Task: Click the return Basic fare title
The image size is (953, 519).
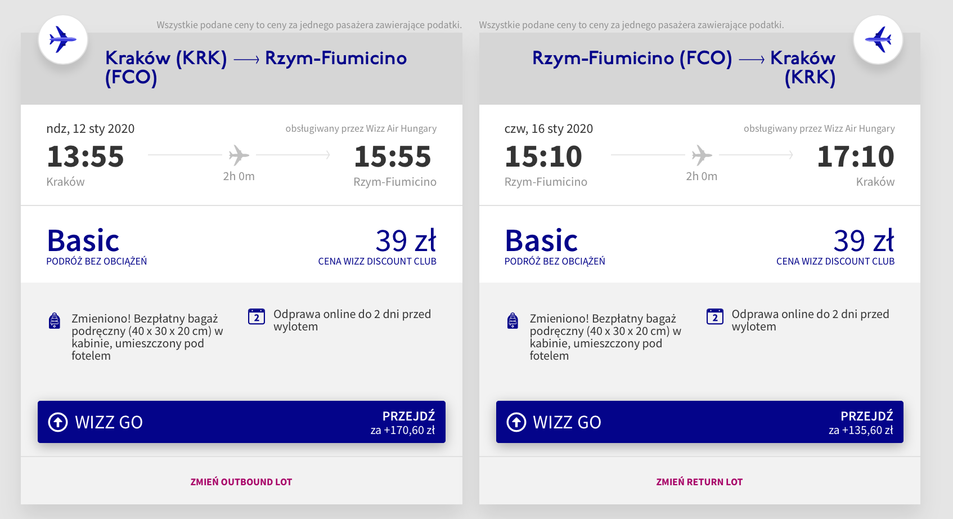Action: 541,241
